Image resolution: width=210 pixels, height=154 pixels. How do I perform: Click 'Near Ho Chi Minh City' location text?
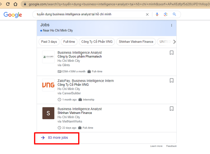(x=58, y=30)
